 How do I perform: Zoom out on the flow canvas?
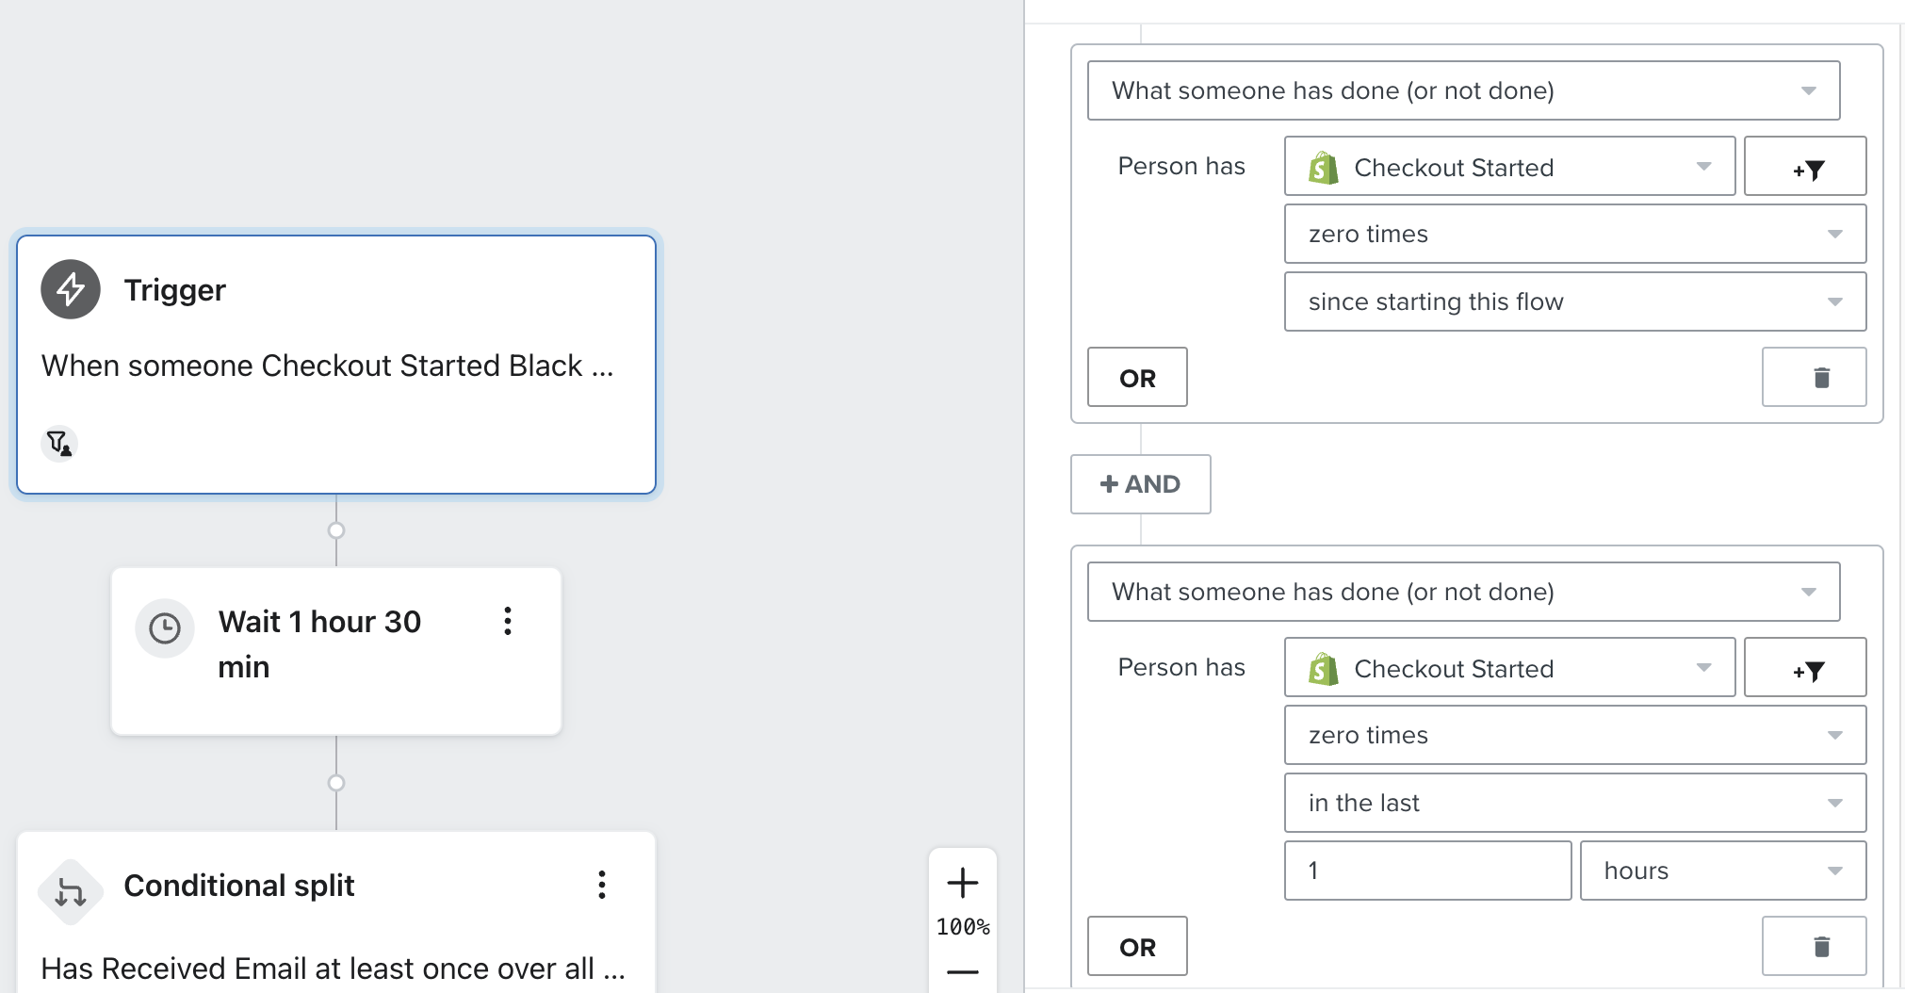[x=962, y=971]
